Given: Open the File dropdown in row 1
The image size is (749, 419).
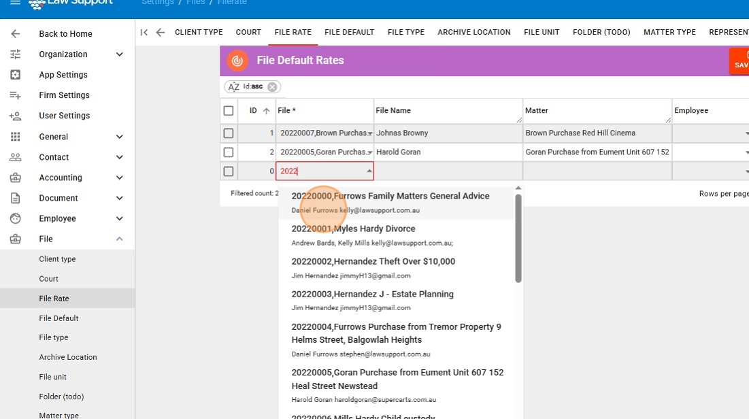Looking at the screenshot, I should 369,133.
